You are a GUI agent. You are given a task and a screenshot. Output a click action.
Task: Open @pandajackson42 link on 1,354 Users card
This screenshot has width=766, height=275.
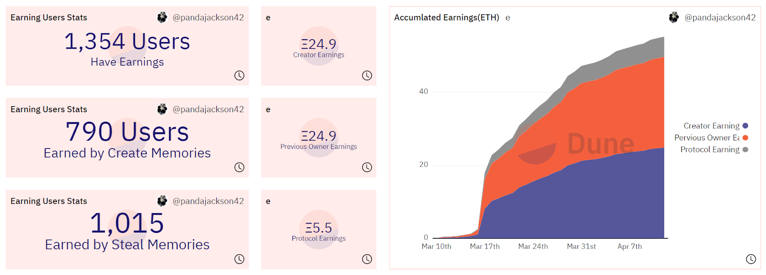tap(208, 18)
